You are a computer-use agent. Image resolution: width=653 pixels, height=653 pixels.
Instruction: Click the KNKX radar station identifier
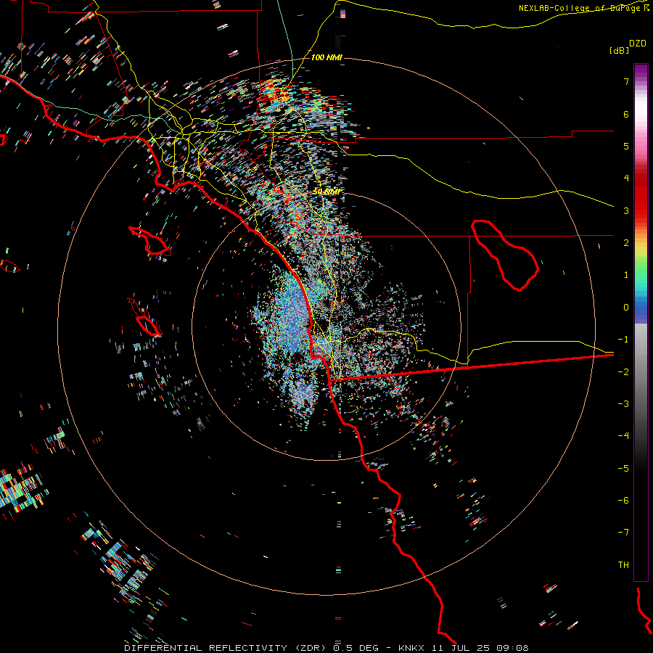(411, 648)
